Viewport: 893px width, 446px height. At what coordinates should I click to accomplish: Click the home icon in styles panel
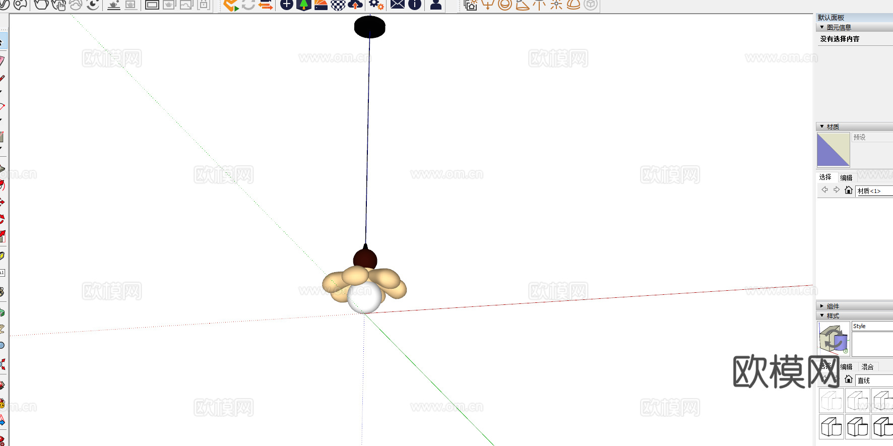point(849,379)
